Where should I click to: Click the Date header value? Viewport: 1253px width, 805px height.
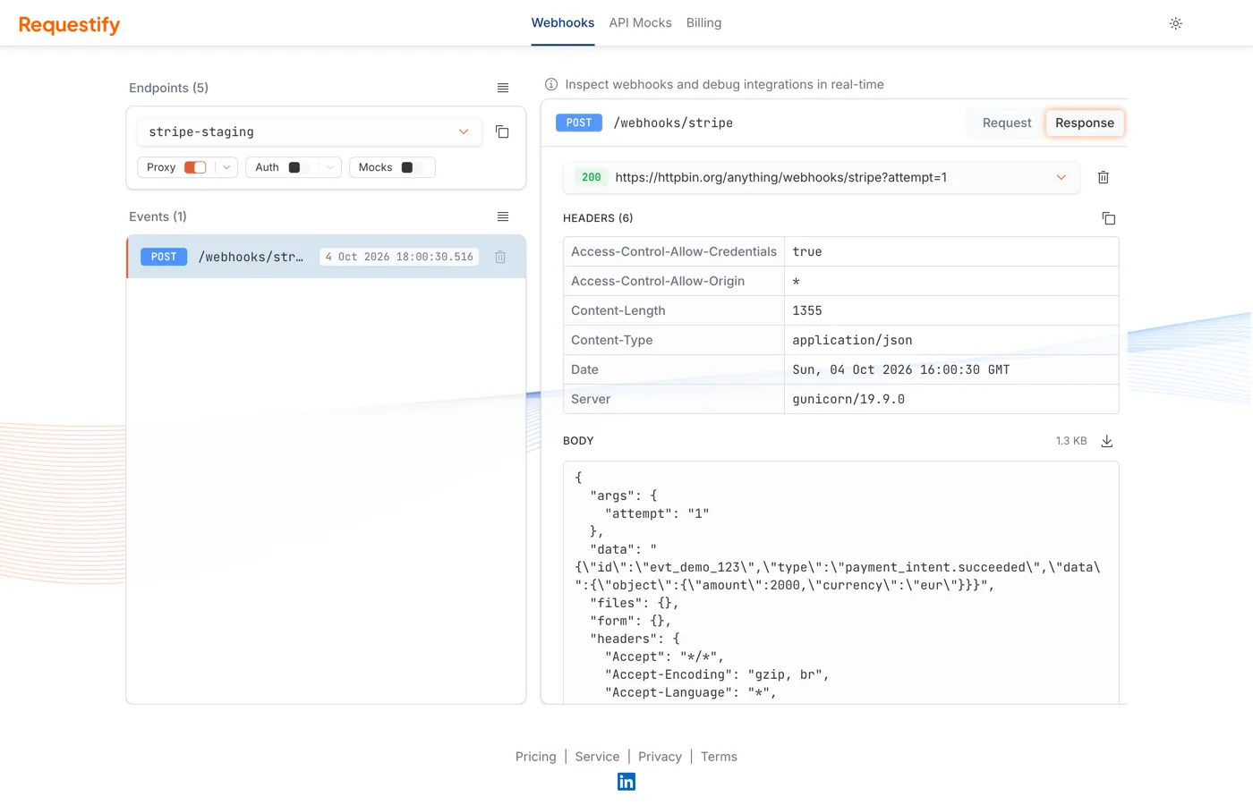900,369
